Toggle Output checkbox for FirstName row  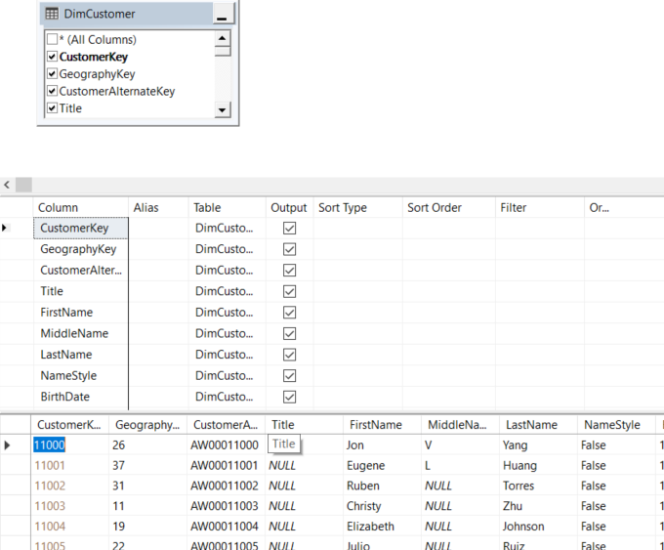(x=289, y=313)
